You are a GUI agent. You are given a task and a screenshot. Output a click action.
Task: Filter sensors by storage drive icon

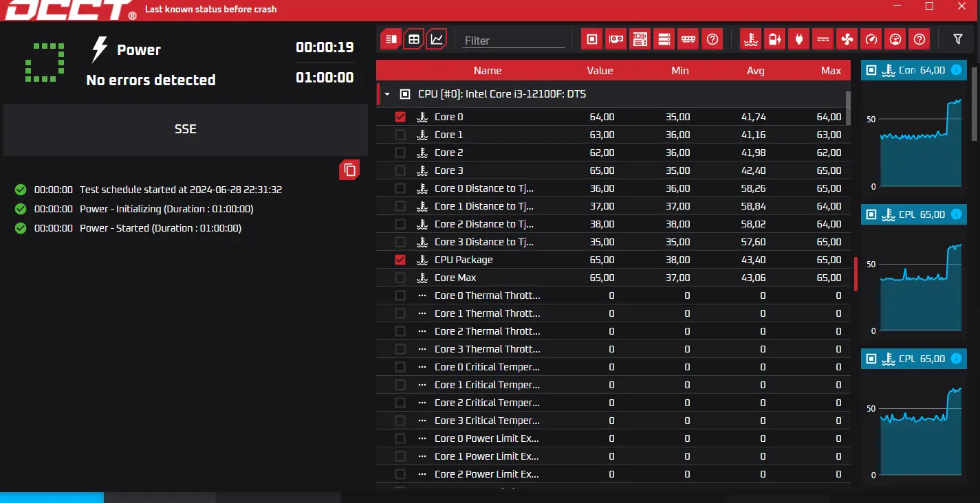pos(664,39)
